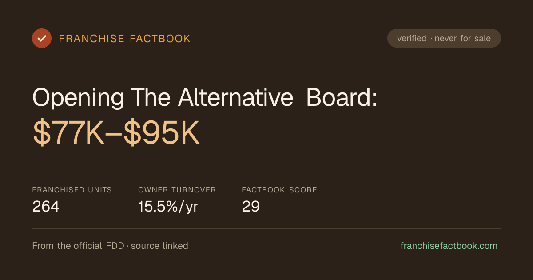
Task: Click the '$77K' lower cost amount
Action: (69, 133)
